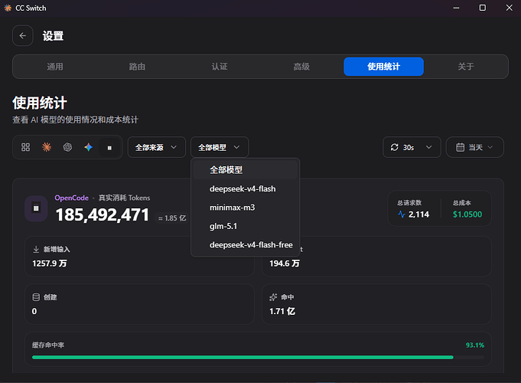521x383 pixels.
Task: Open the 全部来源 source dropdown
Action: (157, 147)
